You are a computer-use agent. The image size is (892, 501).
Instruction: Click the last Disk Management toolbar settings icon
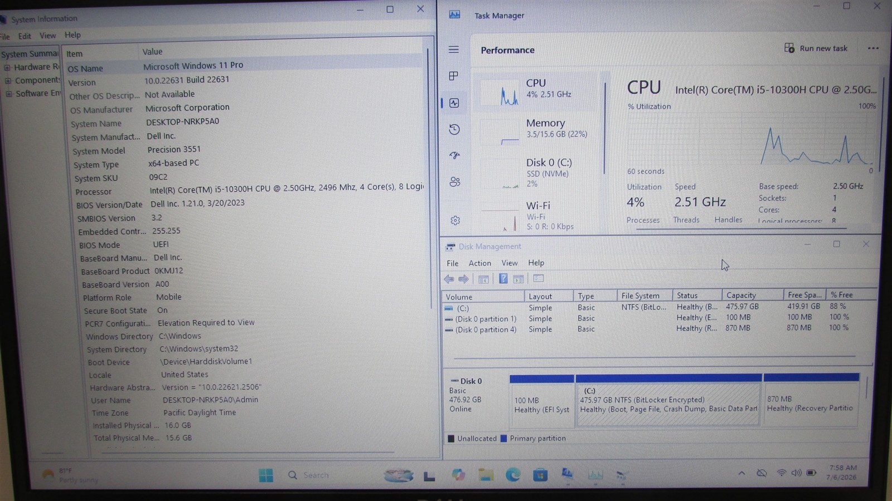539,278
